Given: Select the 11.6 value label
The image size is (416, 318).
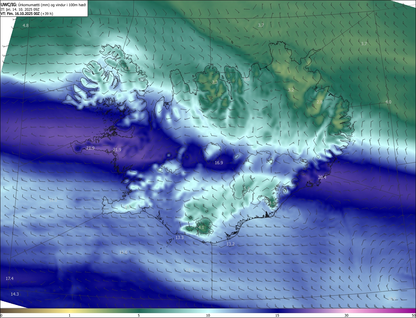Looking at the screenshot, I should 123,252.
